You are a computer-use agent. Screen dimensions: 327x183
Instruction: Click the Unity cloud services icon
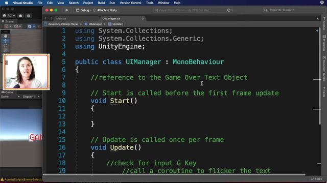point(20,16)
